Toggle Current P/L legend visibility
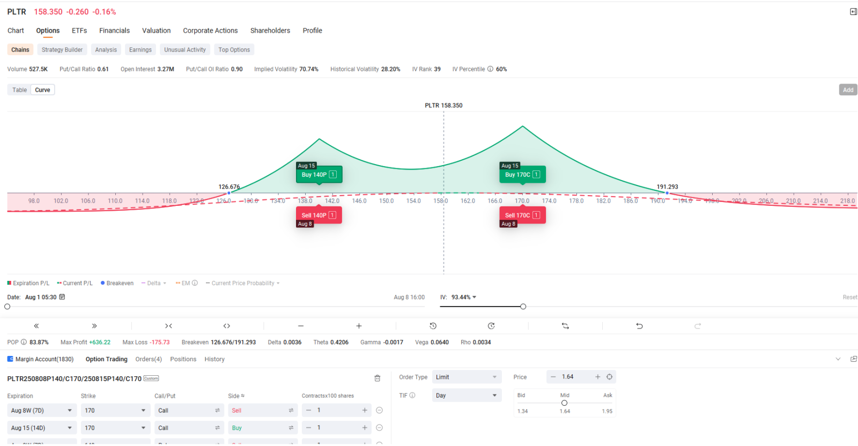858x446 pixels. pos(75,283)
